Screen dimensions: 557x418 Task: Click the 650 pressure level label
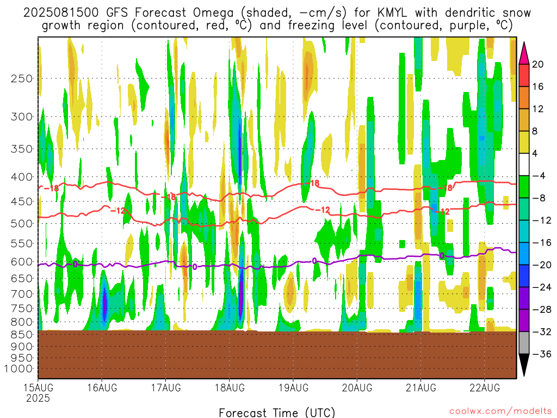point(22,278)
